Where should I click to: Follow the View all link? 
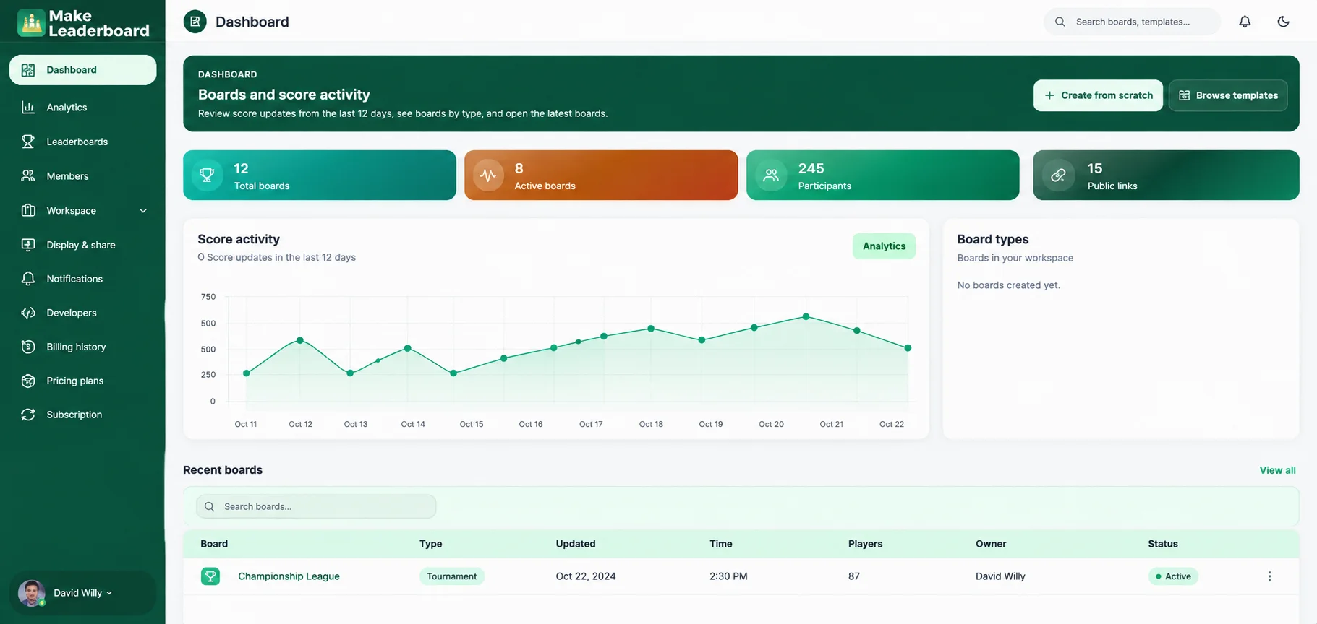[x=1277, y=470]
